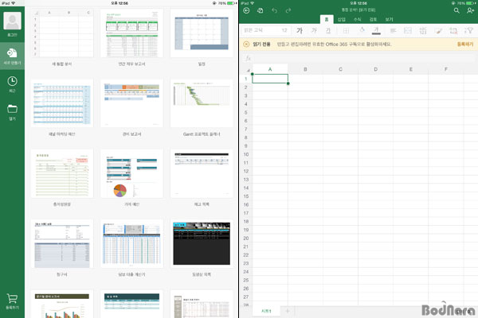478x318 pixels.
Task: Tap the fx formula icon
Action: pos(248,58)
